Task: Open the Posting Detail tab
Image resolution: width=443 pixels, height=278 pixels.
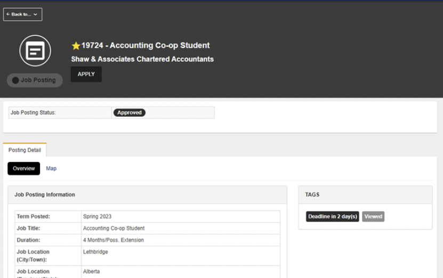Action: pos(25,150)
